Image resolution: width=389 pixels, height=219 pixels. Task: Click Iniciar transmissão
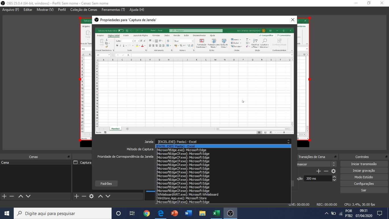[364, 164]
